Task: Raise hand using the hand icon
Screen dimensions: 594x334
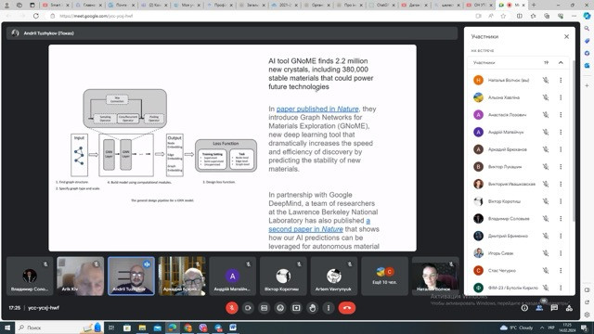Action: click(x=313, y=308)
